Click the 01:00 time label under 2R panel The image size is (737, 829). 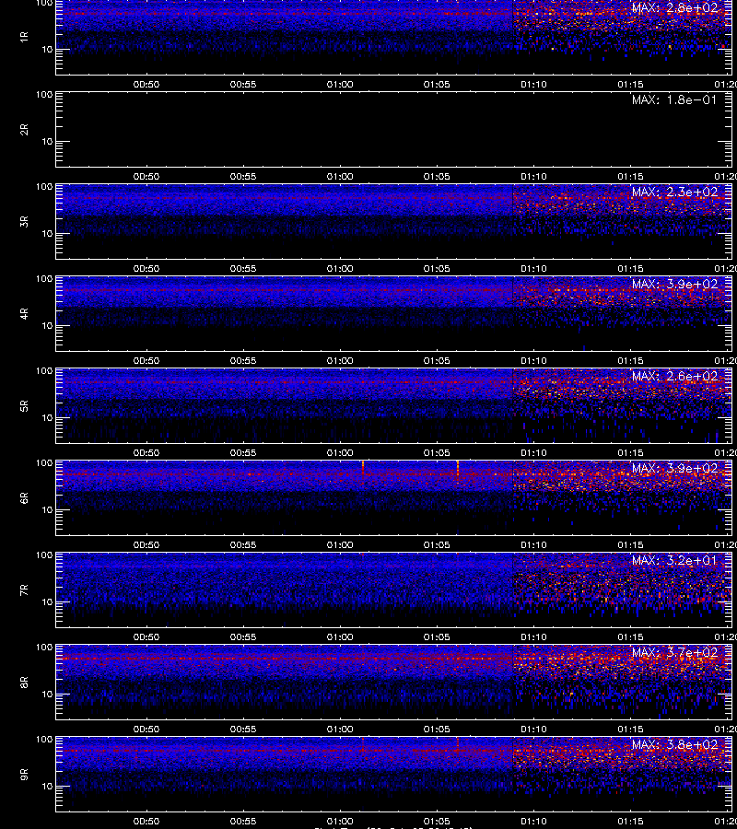pos(340,177)
